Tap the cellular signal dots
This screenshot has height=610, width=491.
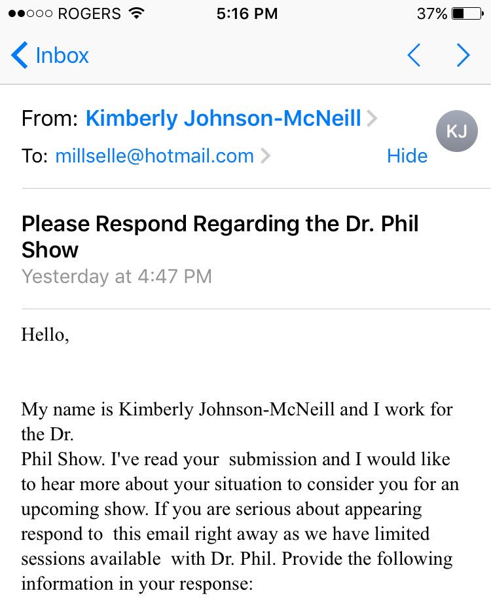point(30,14)
